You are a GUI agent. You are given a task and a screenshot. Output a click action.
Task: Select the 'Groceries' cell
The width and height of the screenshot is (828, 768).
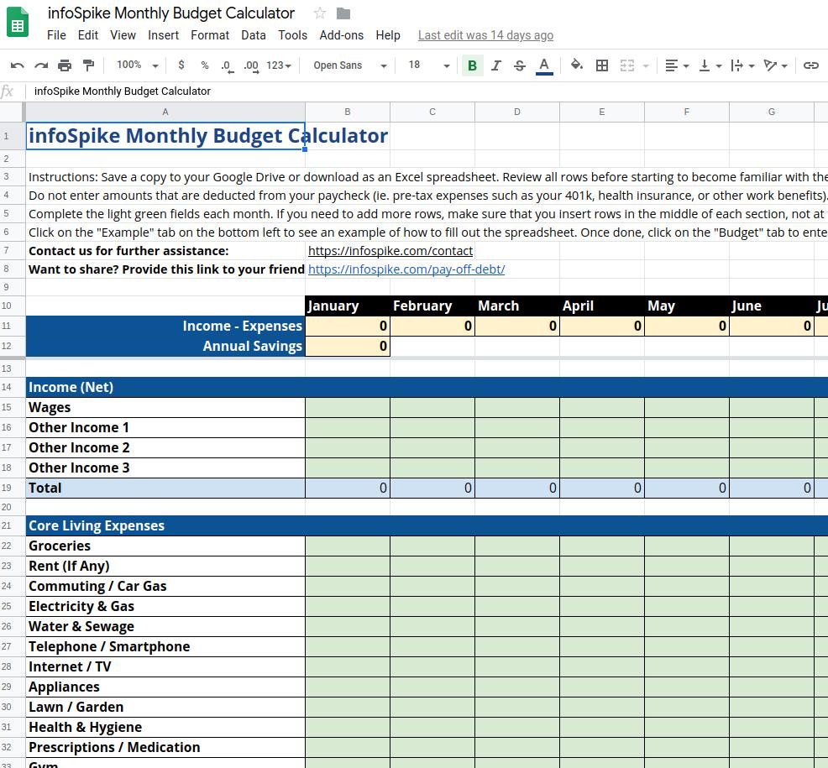[165, 546]
